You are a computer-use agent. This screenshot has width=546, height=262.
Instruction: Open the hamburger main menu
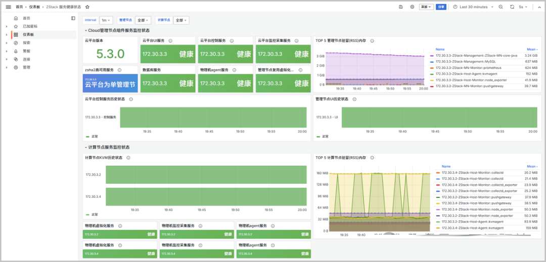8,7
